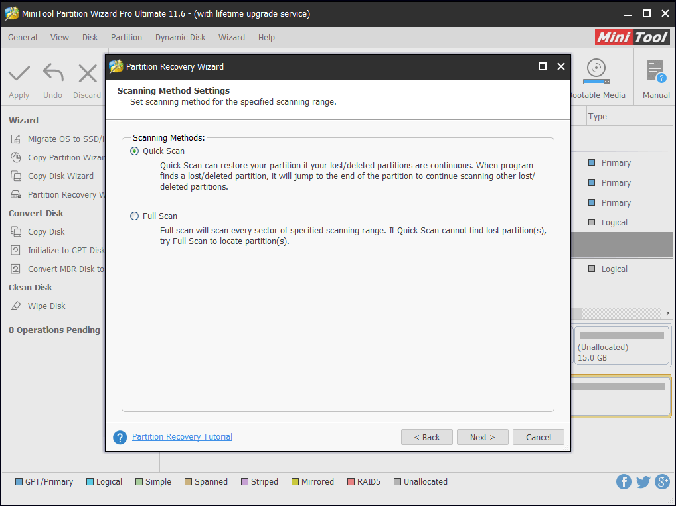Close the Partition Recovery Wizard dialog
Screen dimensions: 676x506
561,66
